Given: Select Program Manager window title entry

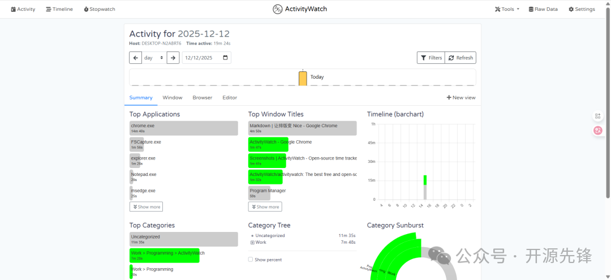Looking at the screenshot, I should (302, 193).
